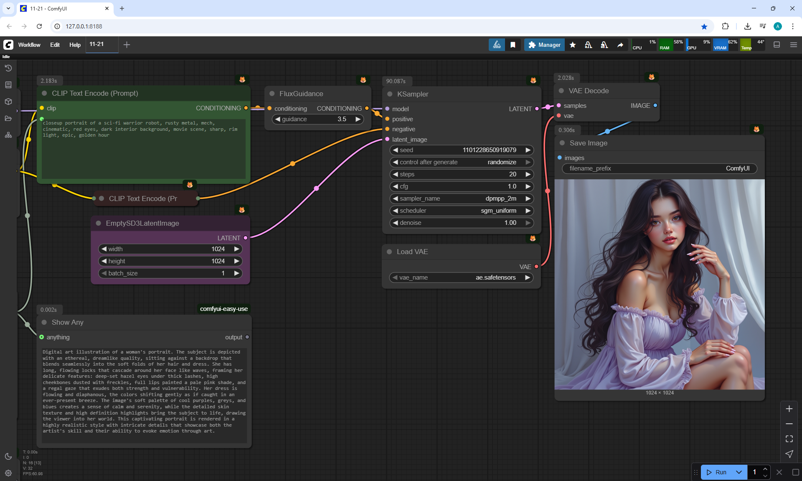Open the Workflow menu
This screenshot has height=481, width=802.
point(29,45)
